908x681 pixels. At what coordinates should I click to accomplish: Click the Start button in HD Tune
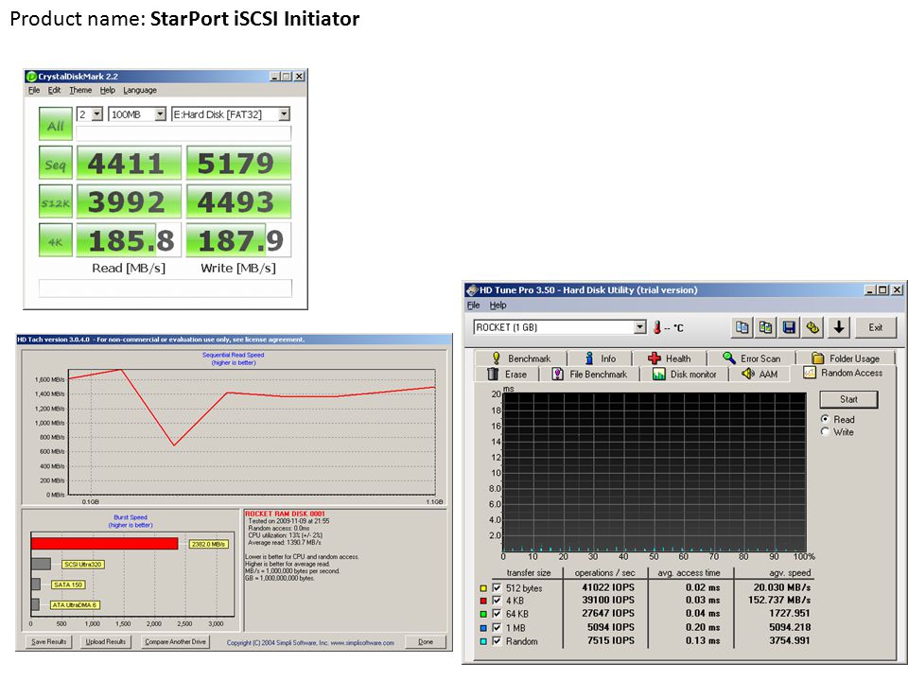click(848, 399)
